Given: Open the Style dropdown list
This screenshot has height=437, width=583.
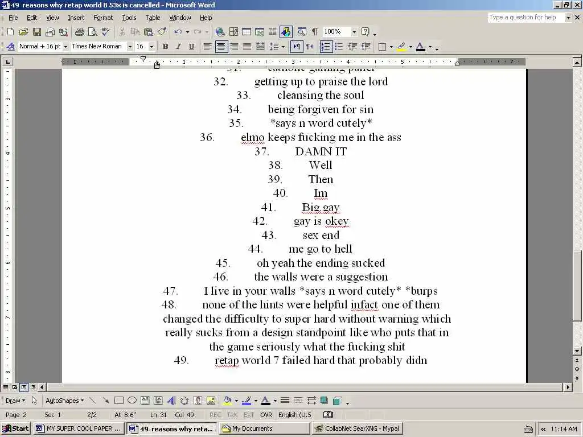Looking at the screenshot, I should tap(65, 47).
